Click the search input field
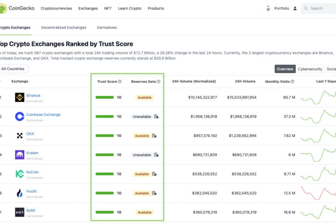The height and width of the screenshot is (223, 336). tap(318, 8)
